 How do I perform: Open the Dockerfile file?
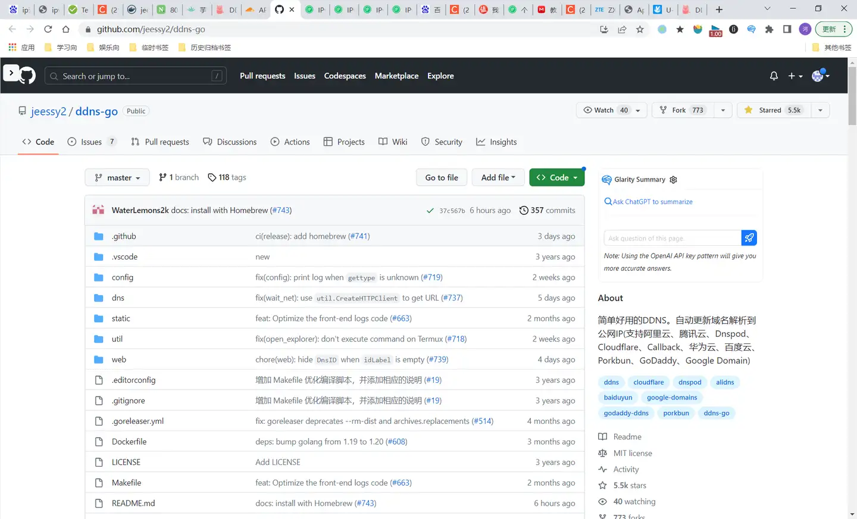(129, 442)
